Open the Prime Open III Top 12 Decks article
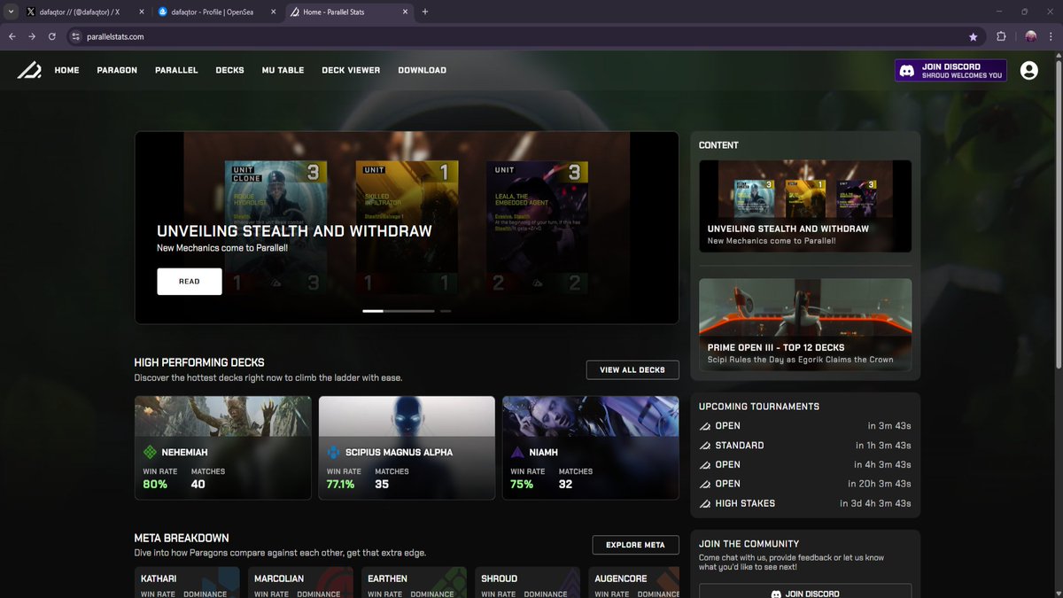The image size is (1063, 598). coord(805,324)
